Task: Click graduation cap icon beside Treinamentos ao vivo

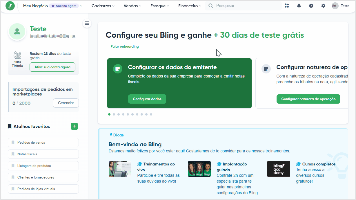Action: 140,164
